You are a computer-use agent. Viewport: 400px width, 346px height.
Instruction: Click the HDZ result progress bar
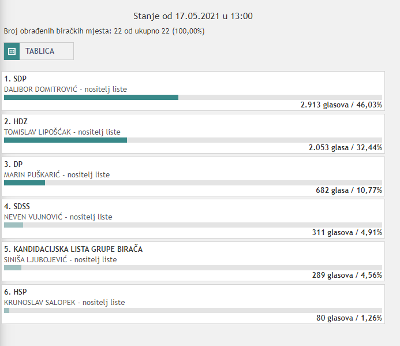click(65, 140)
